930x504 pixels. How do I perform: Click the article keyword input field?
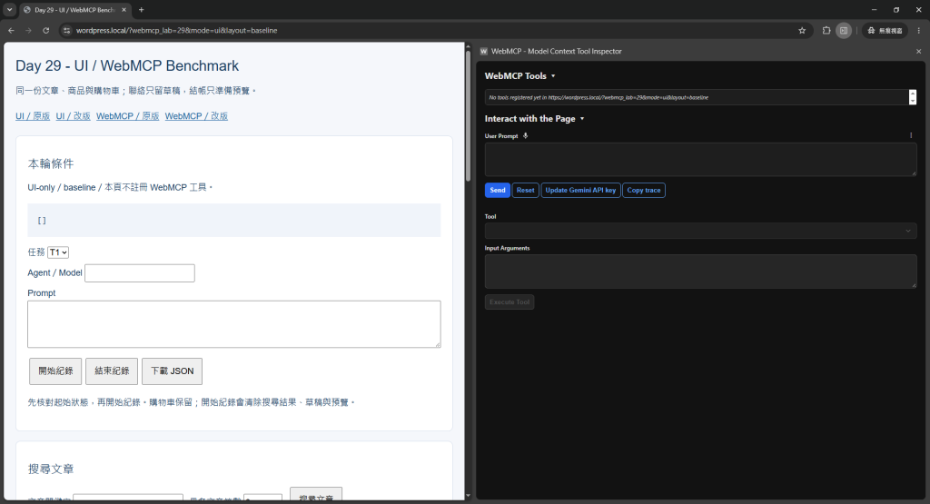(128, 498)
